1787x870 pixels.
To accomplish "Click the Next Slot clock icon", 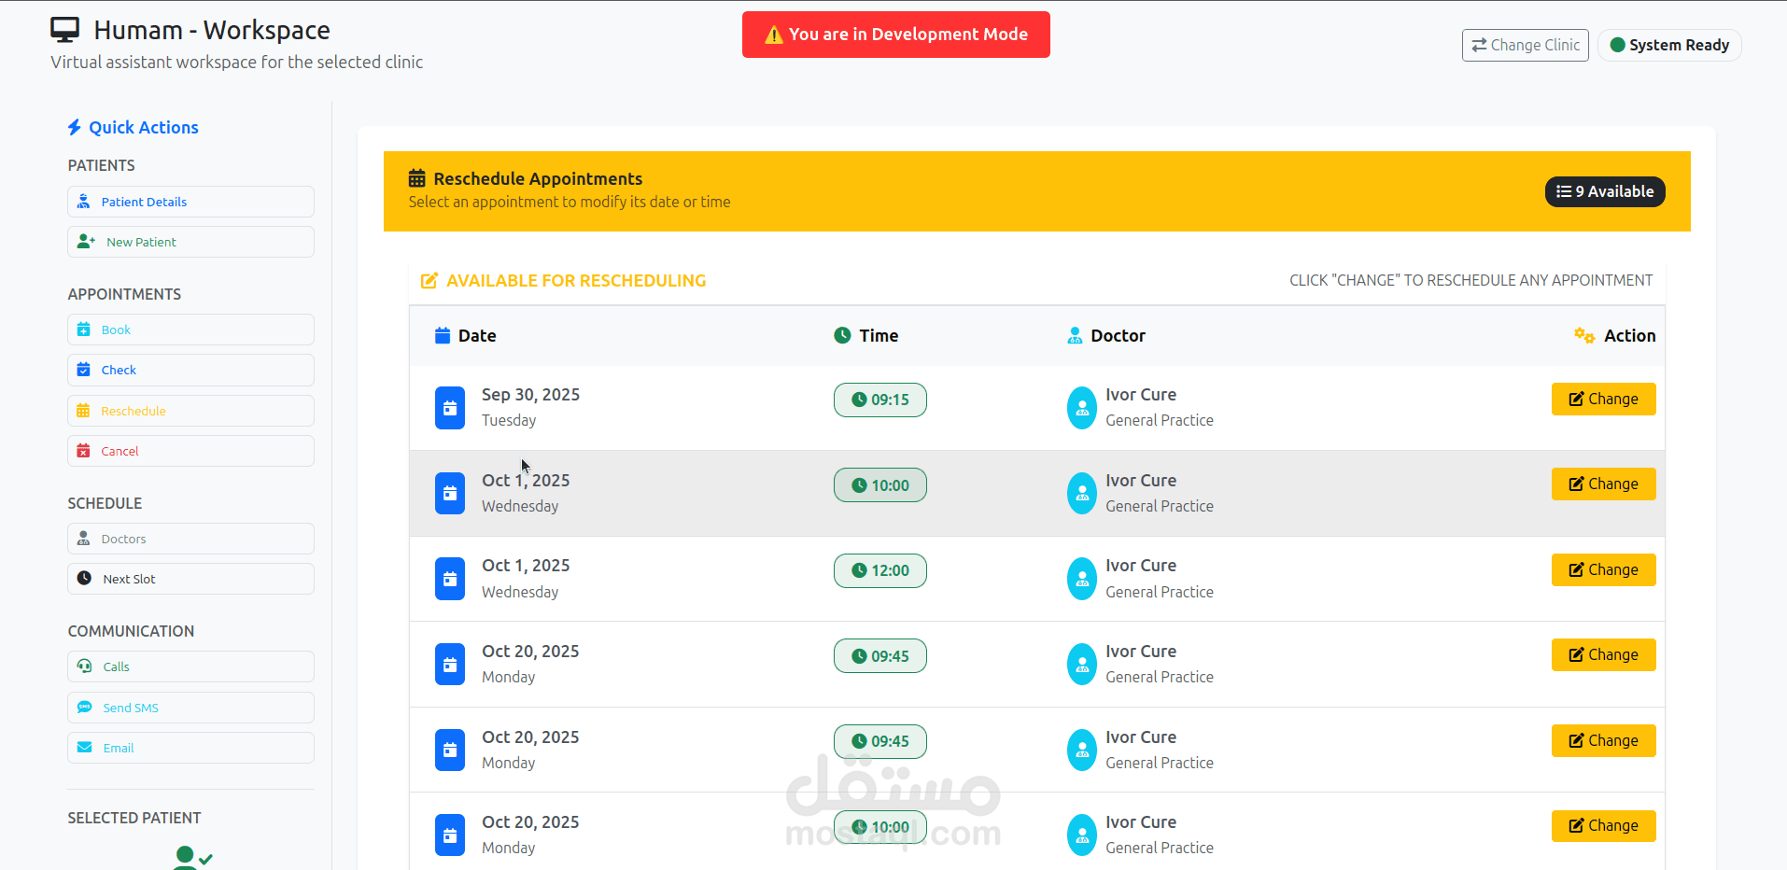I will [x=84, y=579].
